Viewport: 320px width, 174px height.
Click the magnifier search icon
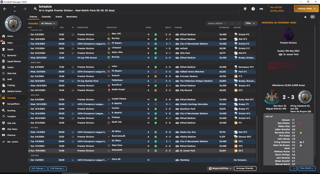35,9
